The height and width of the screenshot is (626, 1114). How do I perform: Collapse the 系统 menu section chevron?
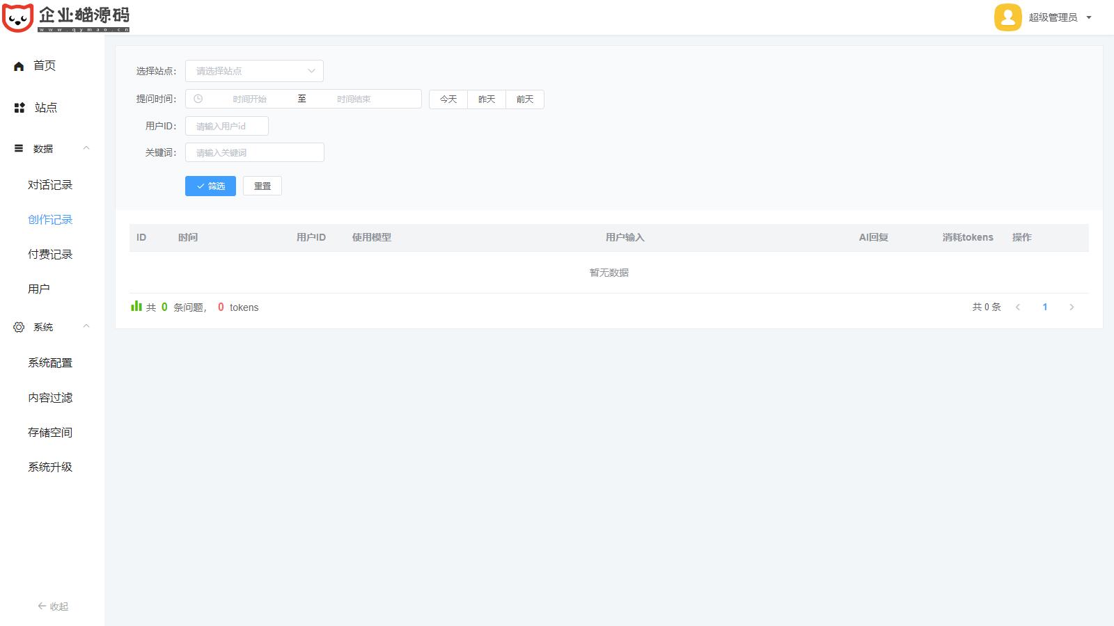[x=86, y=326]
